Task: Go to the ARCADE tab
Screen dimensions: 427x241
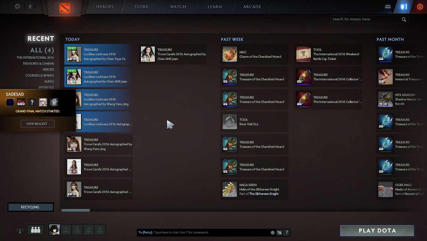Action: pyautogui.click(x=252, y=7)
